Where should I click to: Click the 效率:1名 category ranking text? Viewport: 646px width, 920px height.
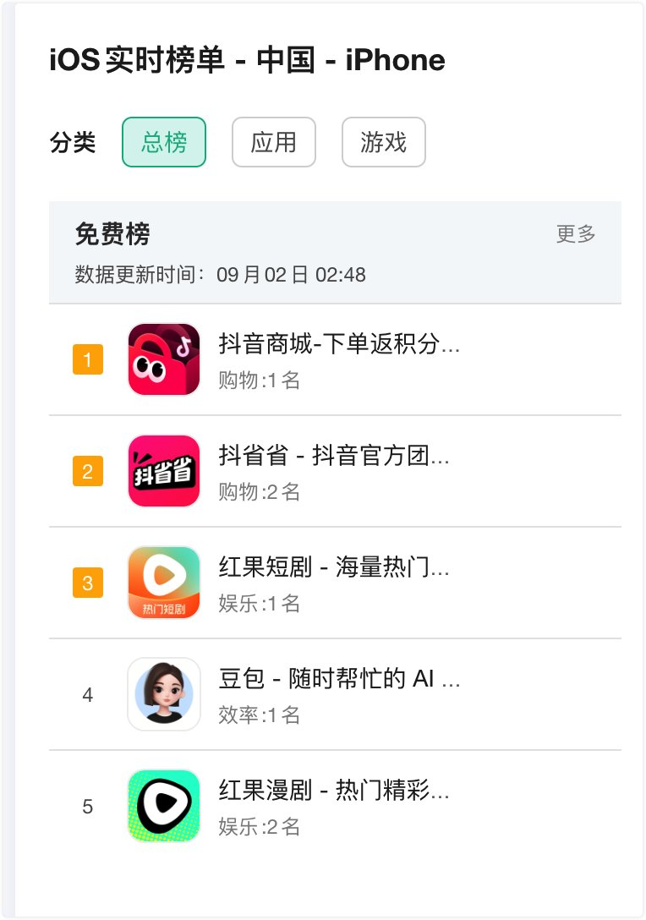(260, 715)
